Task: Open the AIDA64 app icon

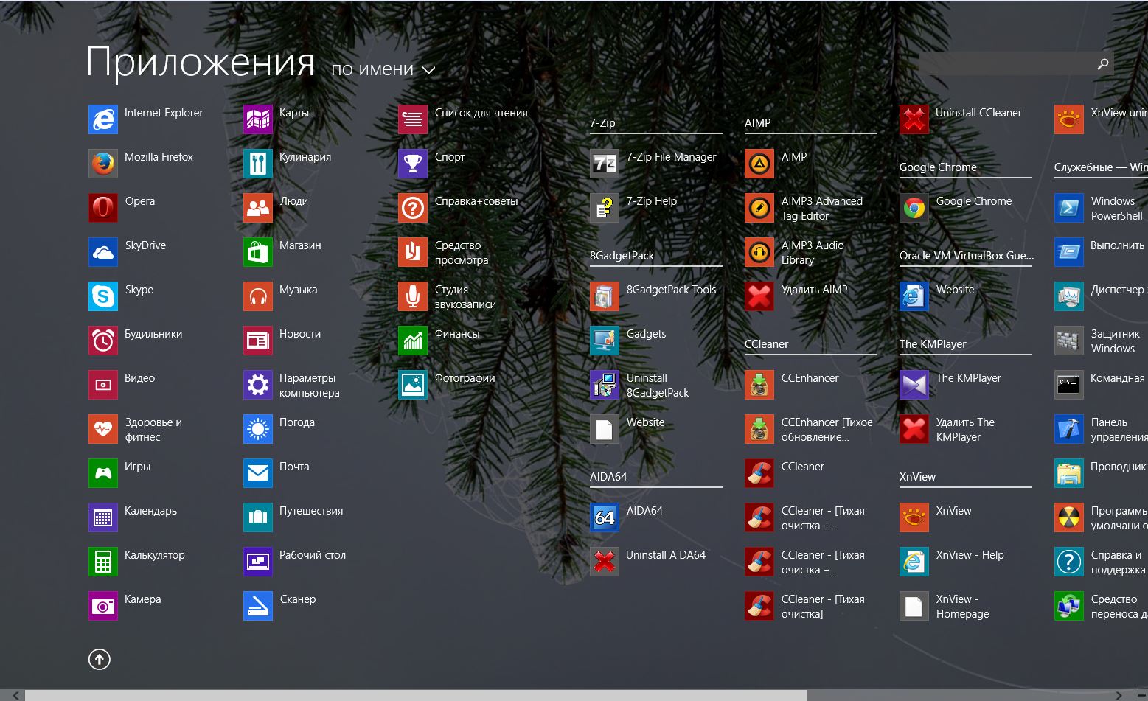Action: point(605,517)
